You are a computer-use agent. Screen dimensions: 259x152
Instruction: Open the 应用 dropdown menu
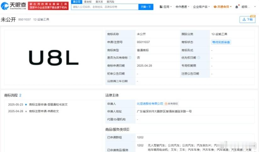click(x=166, y=7)
